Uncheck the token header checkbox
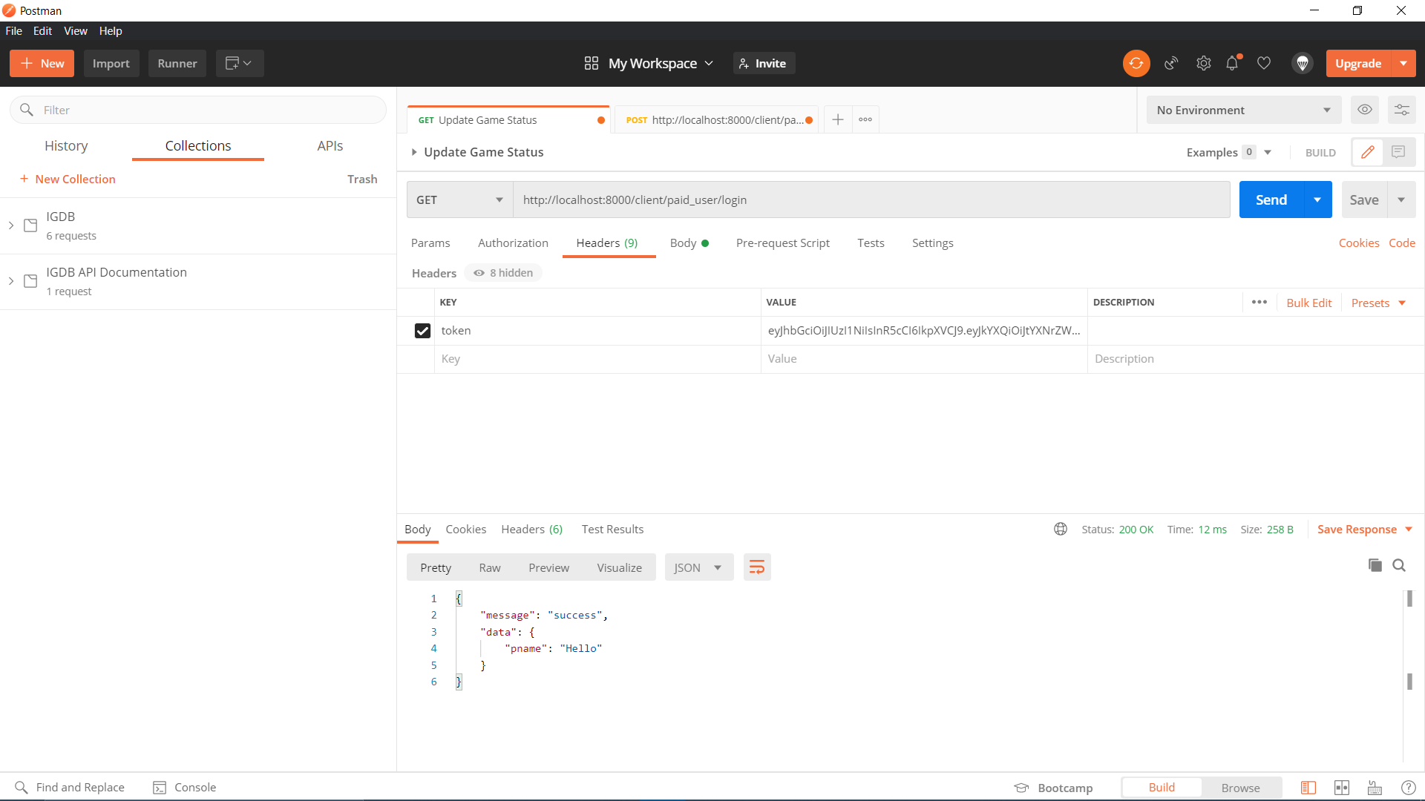The height and width of the screenshot is (801, 1425). tap(422, 331)
